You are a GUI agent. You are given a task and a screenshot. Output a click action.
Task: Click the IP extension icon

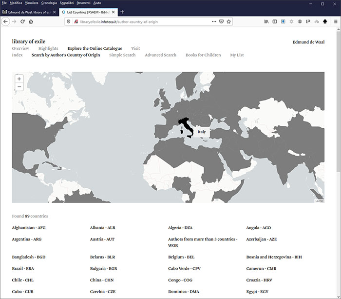pos(308,21)
